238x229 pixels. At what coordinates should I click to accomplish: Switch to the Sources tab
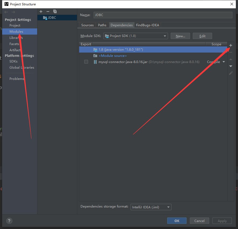coord(87,25)
